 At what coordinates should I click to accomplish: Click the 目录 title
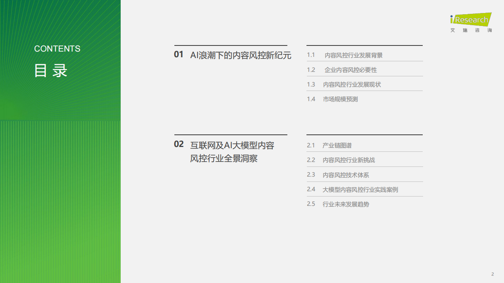51,71
